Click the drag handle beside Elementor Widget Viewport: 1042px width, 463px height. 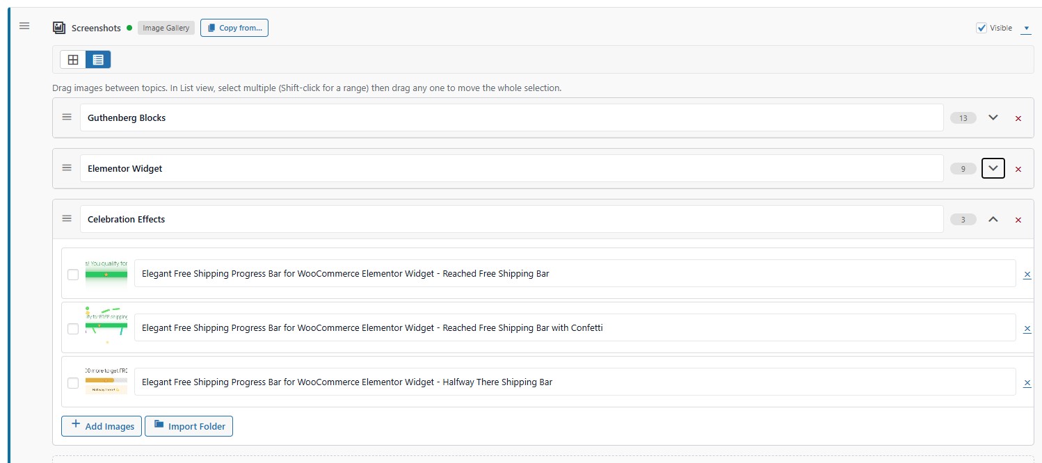(x=67, y=168)
